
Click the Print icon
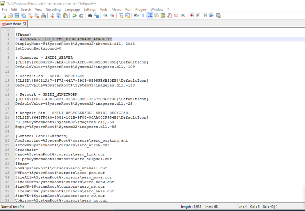43,16
